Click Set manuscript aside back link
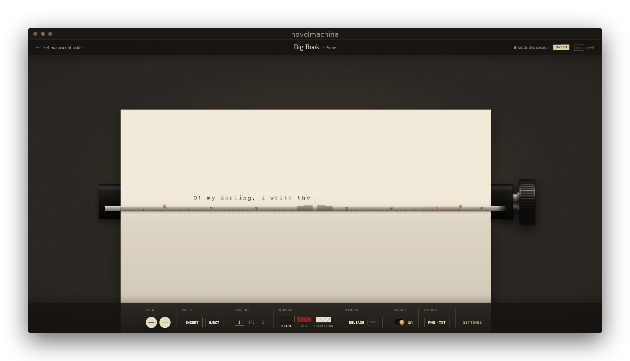Viewport: 630px width, 361px height. pos(59,48)
